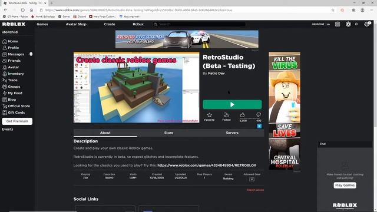Close the RetroStudio browser tab
Viewport: 377px width, 212px height.
click(x=45, y=3)
